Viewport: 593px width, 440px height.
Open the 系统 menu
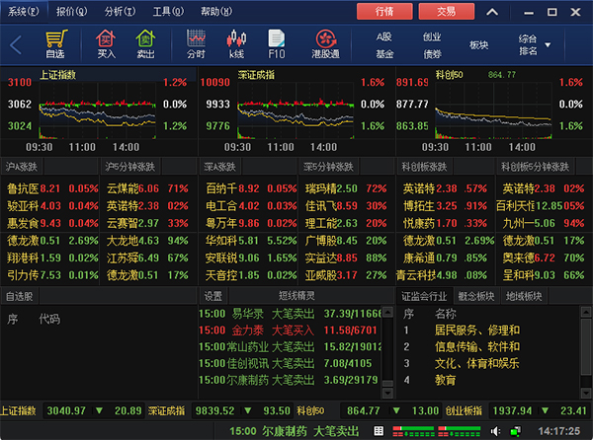click(x=24, y=11)
